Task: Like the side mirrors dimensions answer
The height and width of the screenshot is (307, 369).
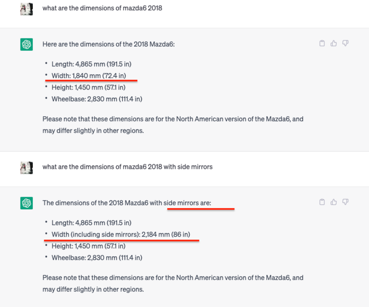Action: (x=334, y=202)
